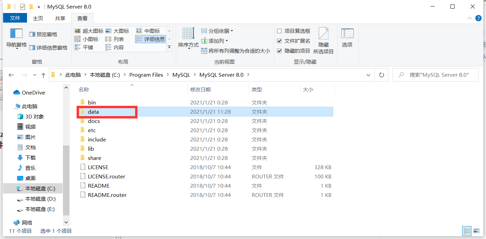Click MySQL breadcrumb in address path
This screenshot has width=486, height=239.
coord(181,75)
